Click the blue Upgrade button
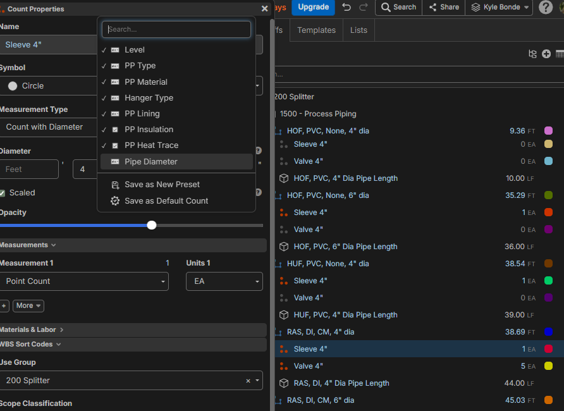Screen dimensions: 564x411 pyautogui.click(x=313, y=7)
